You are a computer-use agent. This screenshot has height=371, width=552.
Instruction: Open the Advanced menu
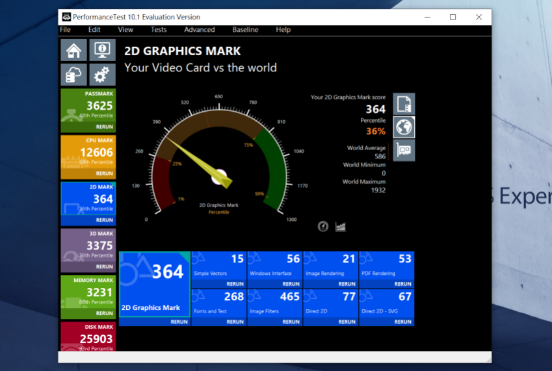tap(199, 29)
